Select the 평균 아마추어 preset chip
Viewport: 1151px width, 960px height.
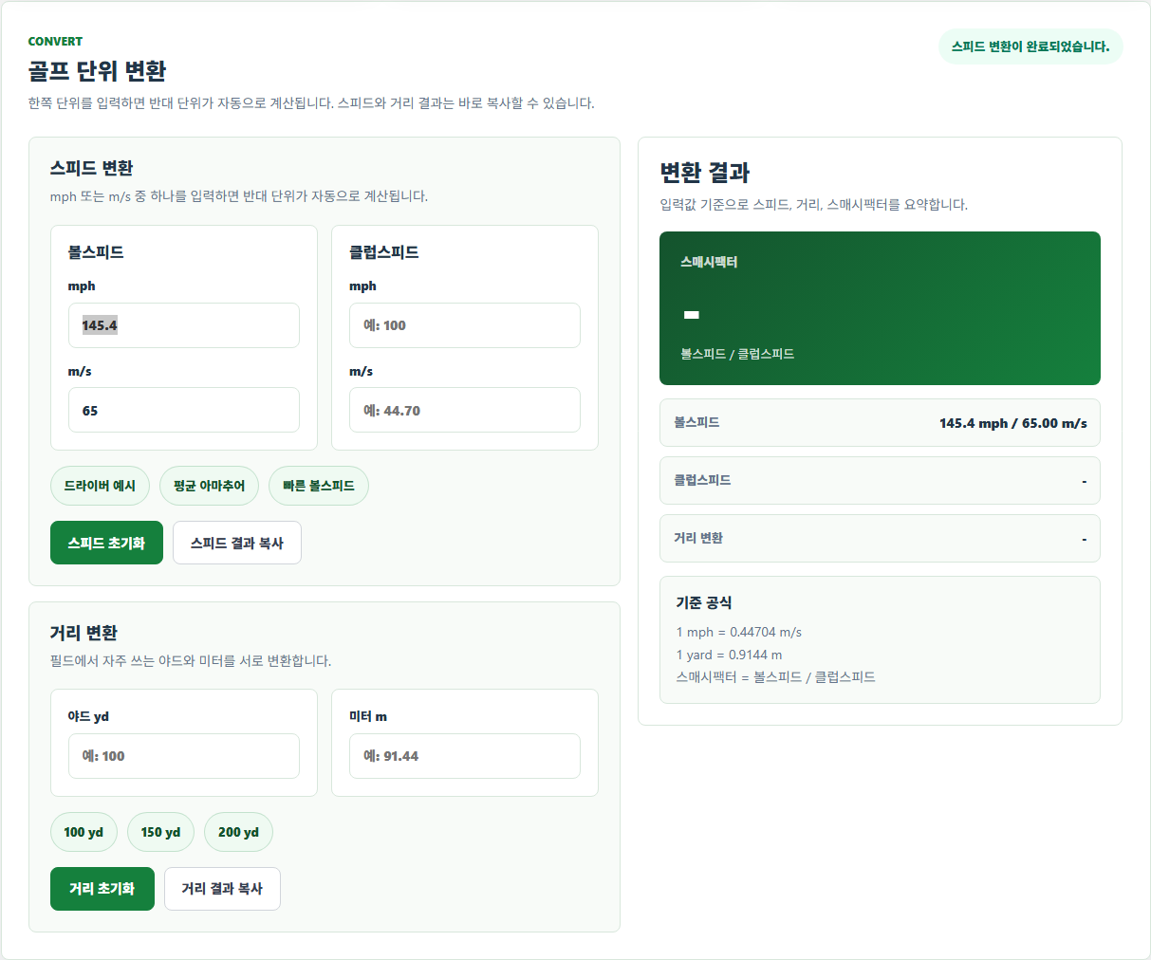(209, 486)
